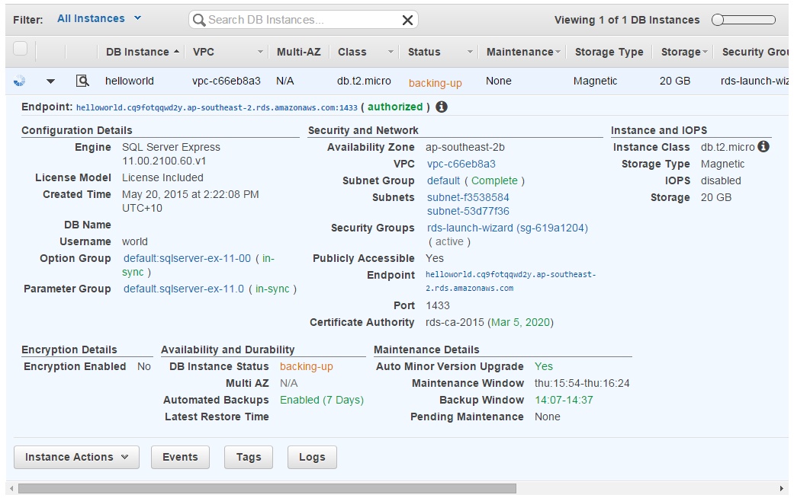Screen dimensions: 794x498
Task: Click Viewing 1 of 1 DB Instances text
Action: (627, 20)
